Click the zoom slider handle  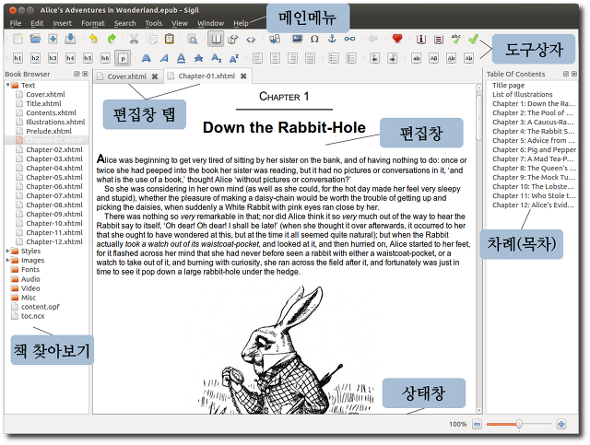coord(519,424)
